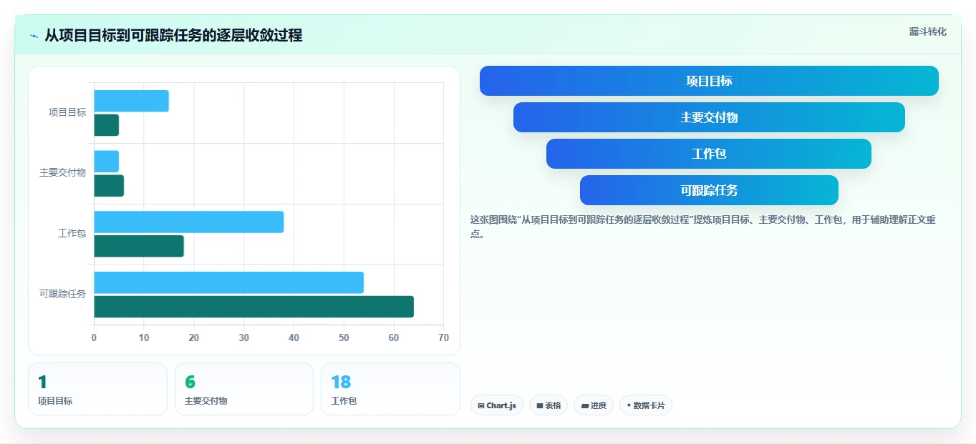This screenshot has height=444, width=976.
Task: Click the sparkle icon in 数据卡片 tag
Action: 629,405
